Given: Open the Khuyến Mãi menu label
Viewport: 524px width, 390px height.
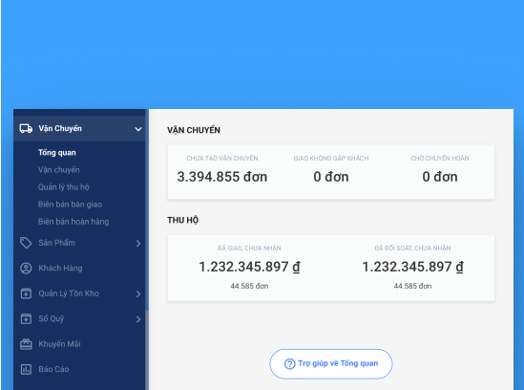Looking at the screenshot, I should tap(59, 344).
